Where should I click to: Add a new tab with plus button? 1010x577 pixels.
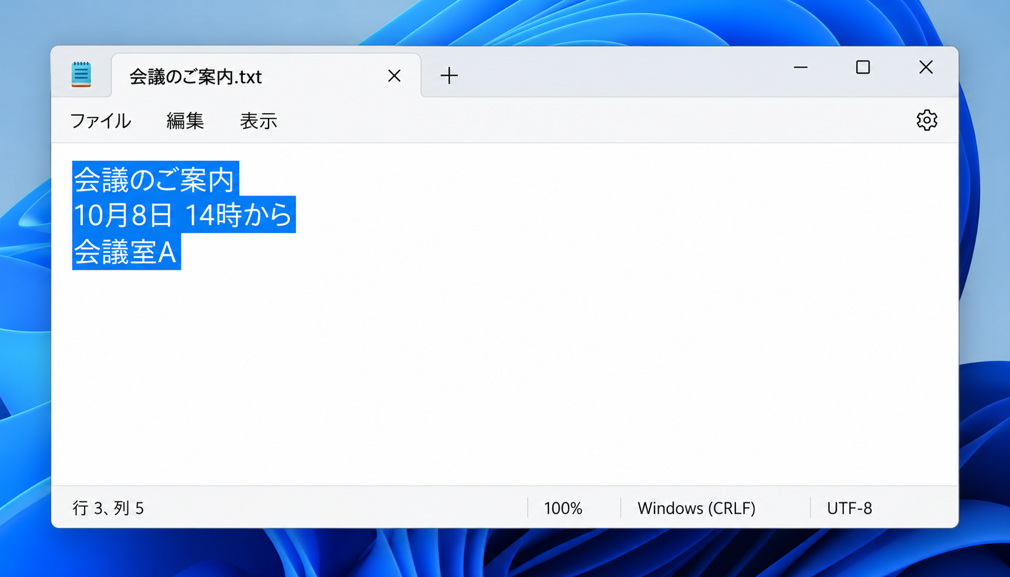(x=449, y=75)
